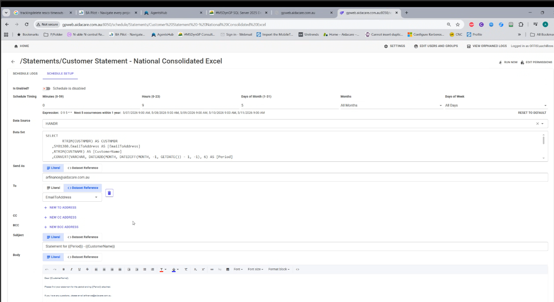Screen dimensions: 554x302
Task: Select Dataset Reference for To field
Action: [x=83, y=188]
